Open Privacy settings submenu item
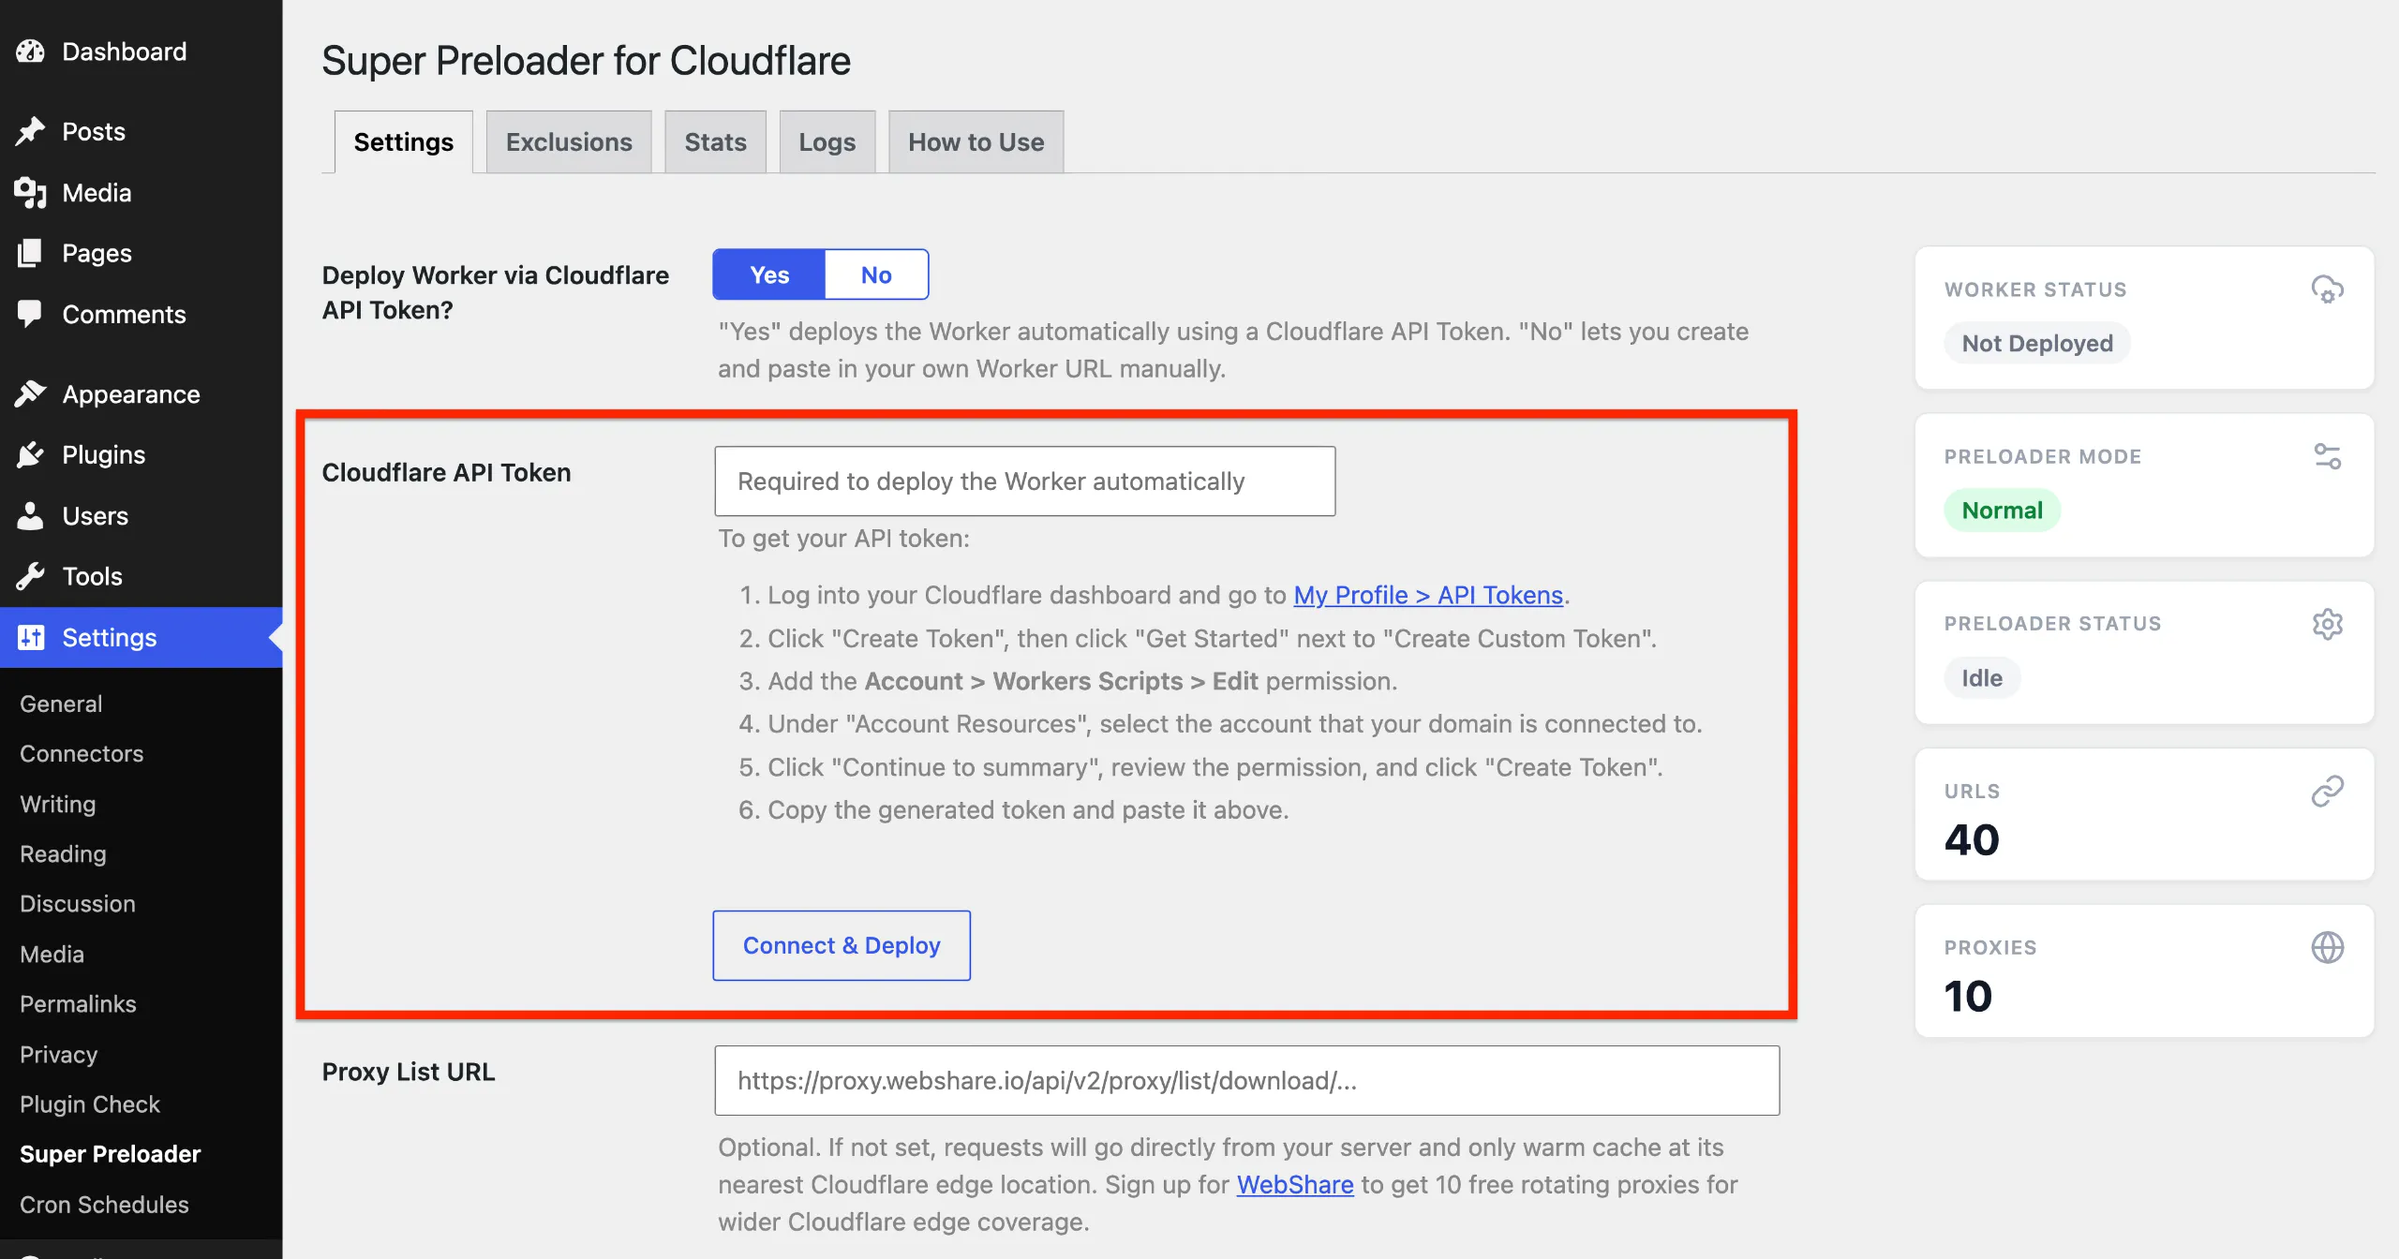 tap(58, 1054)
